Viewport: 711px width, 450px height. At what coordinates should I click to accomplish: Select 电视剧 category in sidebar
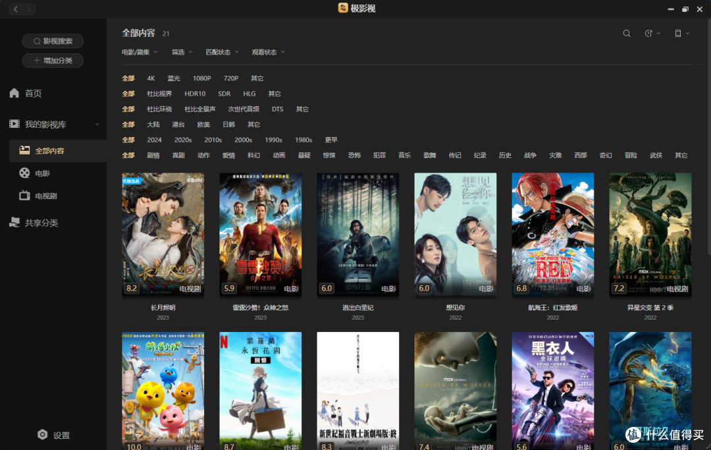coord(38,196)
